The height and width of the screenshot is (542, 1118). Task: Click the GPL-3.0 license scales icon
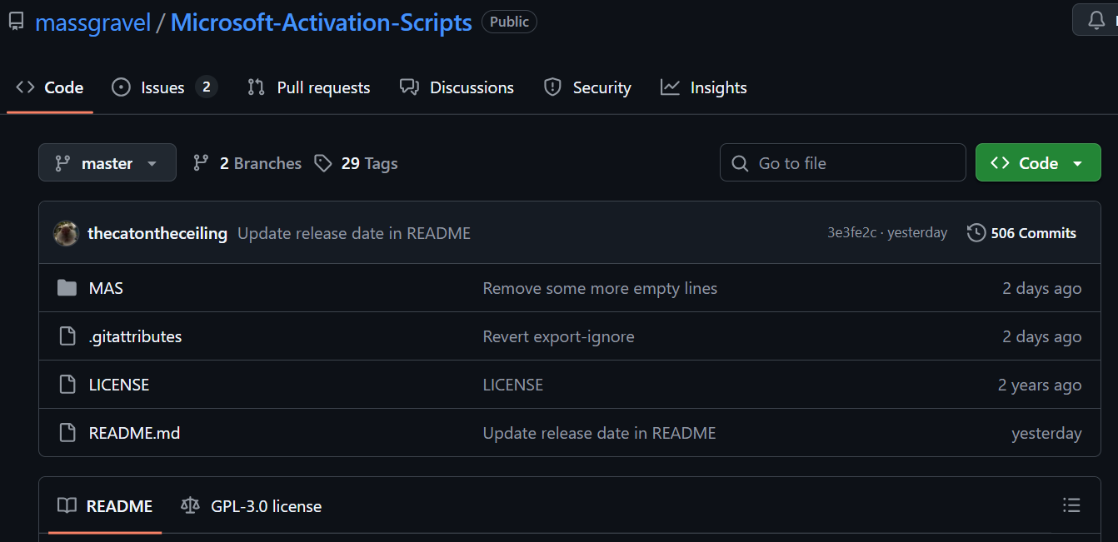click(x=190, y=505)
